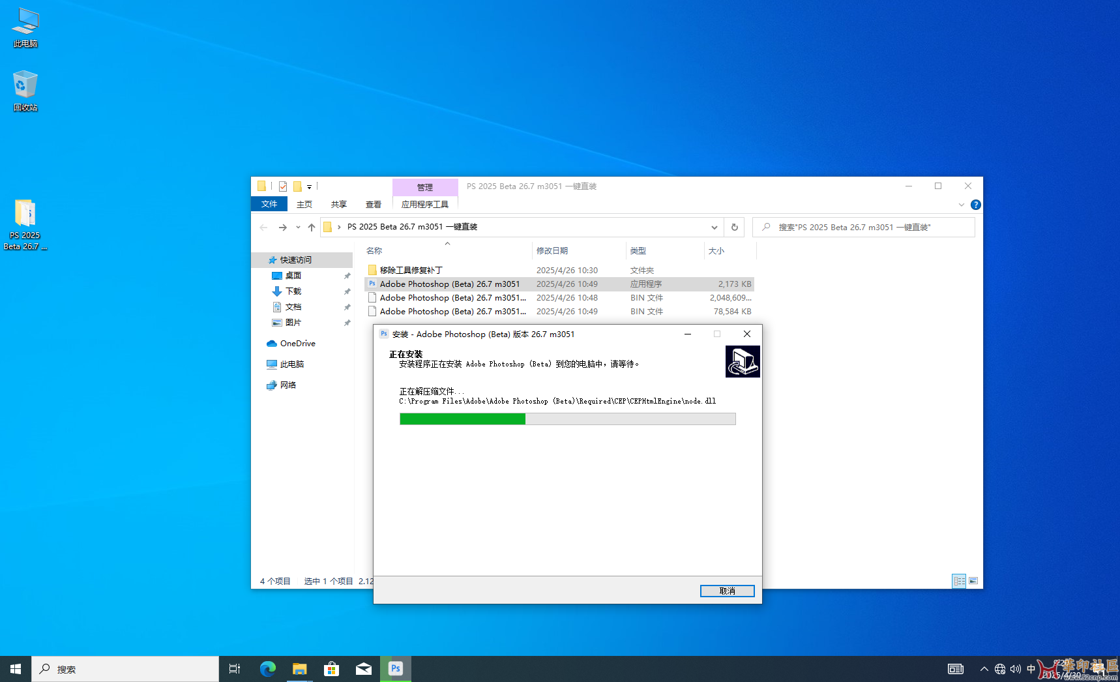The image size is (1120, 682).
Task: Open the 文件 menu tab
Action: [x=269, y=204]
